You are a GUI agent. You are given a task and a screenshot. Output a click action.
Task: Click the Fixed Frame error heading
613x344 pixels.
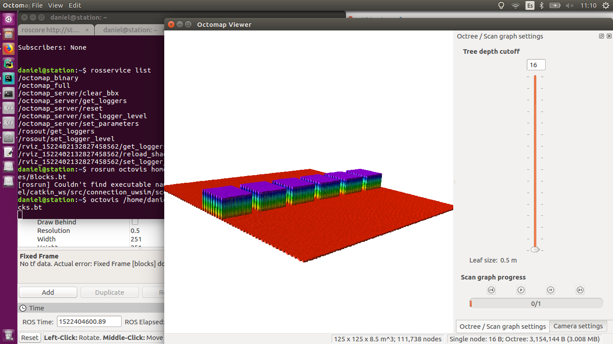[x=39, y=256]
